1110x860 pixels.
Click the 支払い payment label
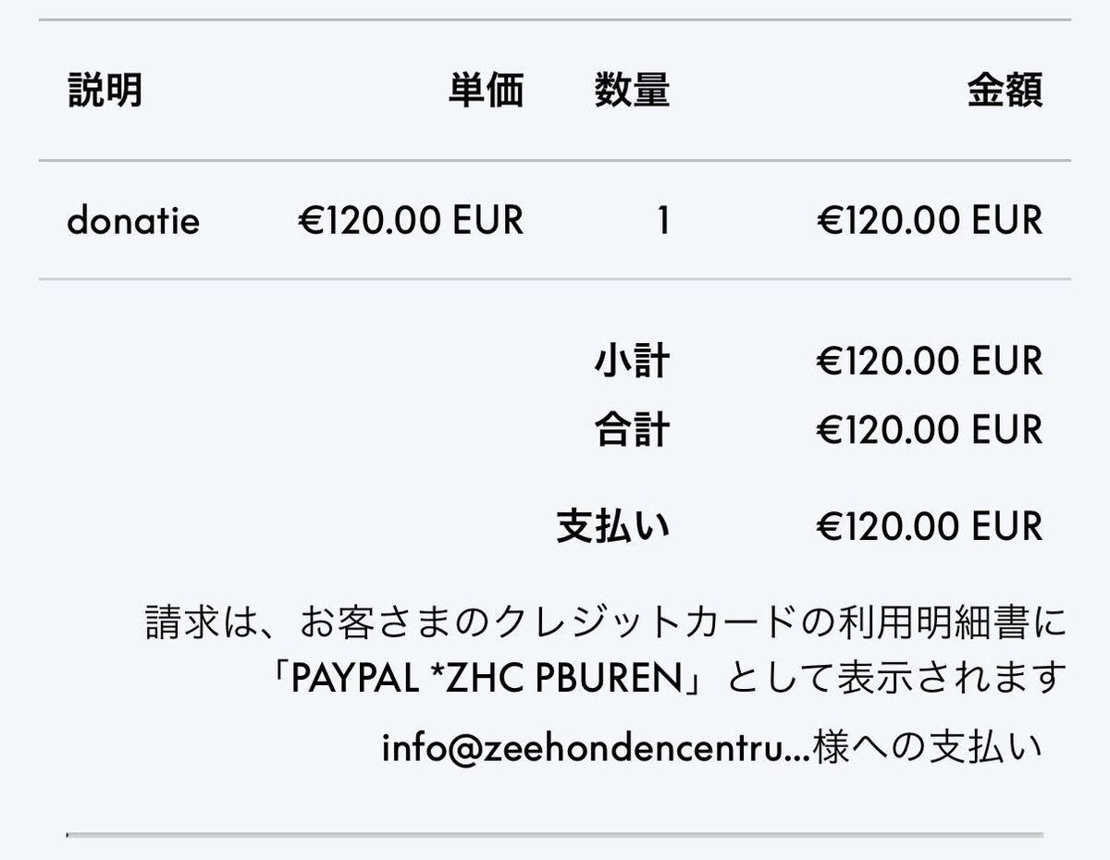pyautogui.click(x=613, y=525)
